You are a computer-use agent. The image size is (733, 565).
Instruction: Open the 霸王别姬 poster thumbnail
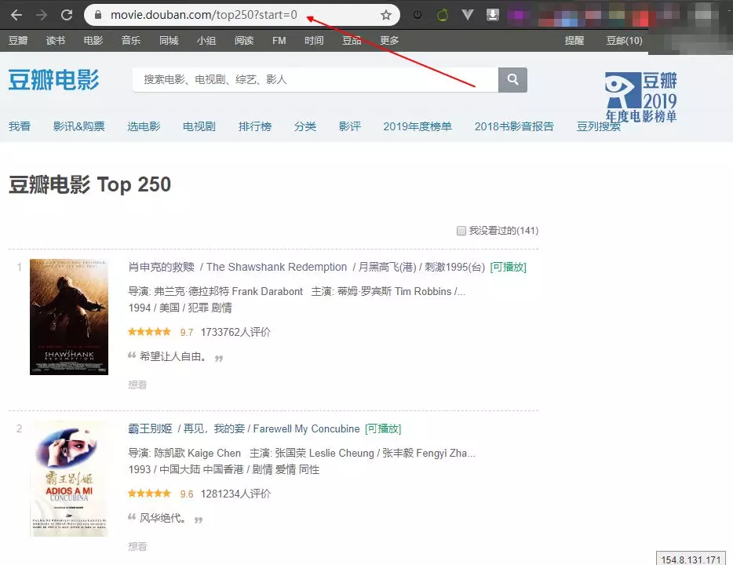69,479
